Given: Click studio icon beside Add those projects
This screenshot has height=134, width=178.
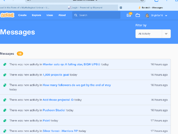Looking at the screenshot, I should point(5,100).
